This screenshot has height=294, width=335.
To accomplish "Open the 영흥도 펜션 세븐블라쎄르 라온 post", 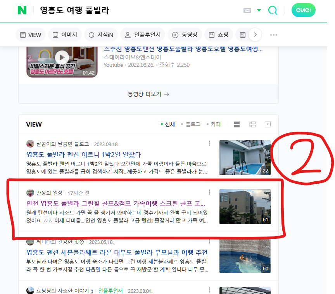I will pyautogui.click(x=117, y=252).
